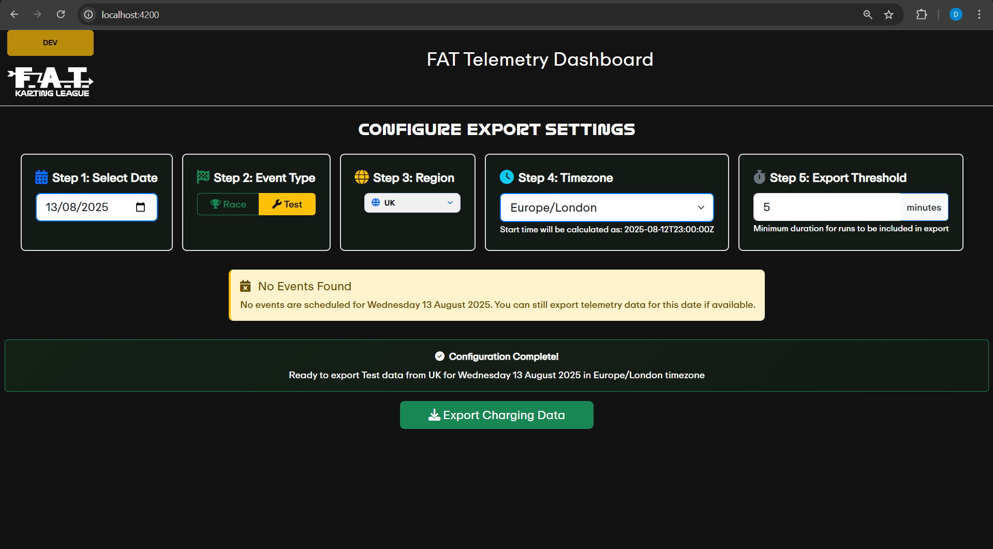This screenshot has width=993, height=549.
Task: Click the no events scheduled message
Action: tap(498, 305)
